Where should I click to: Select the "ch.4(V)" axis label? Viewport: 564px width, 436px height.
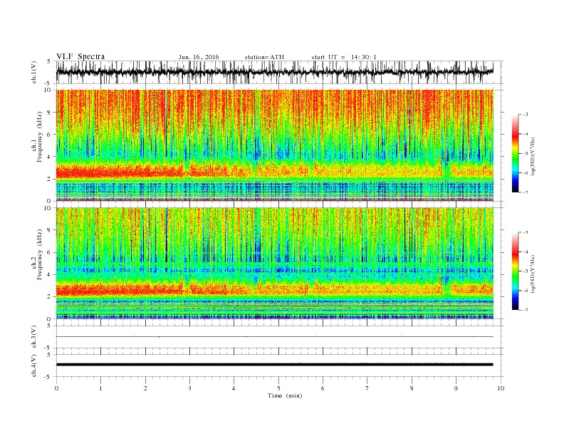[34, 365]
